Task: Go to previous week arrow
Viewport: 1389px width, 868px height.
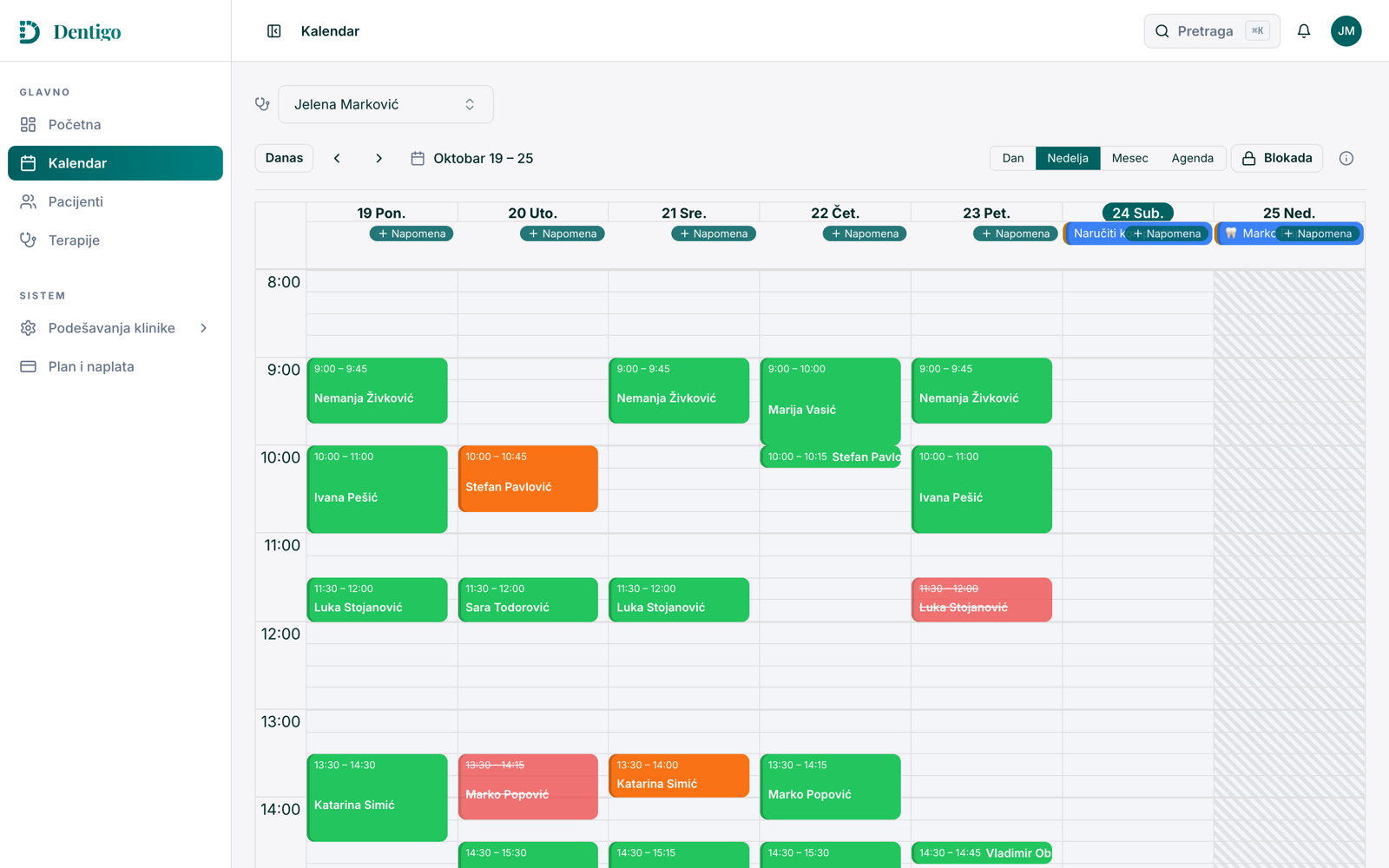Action: [x=337, y=158]
